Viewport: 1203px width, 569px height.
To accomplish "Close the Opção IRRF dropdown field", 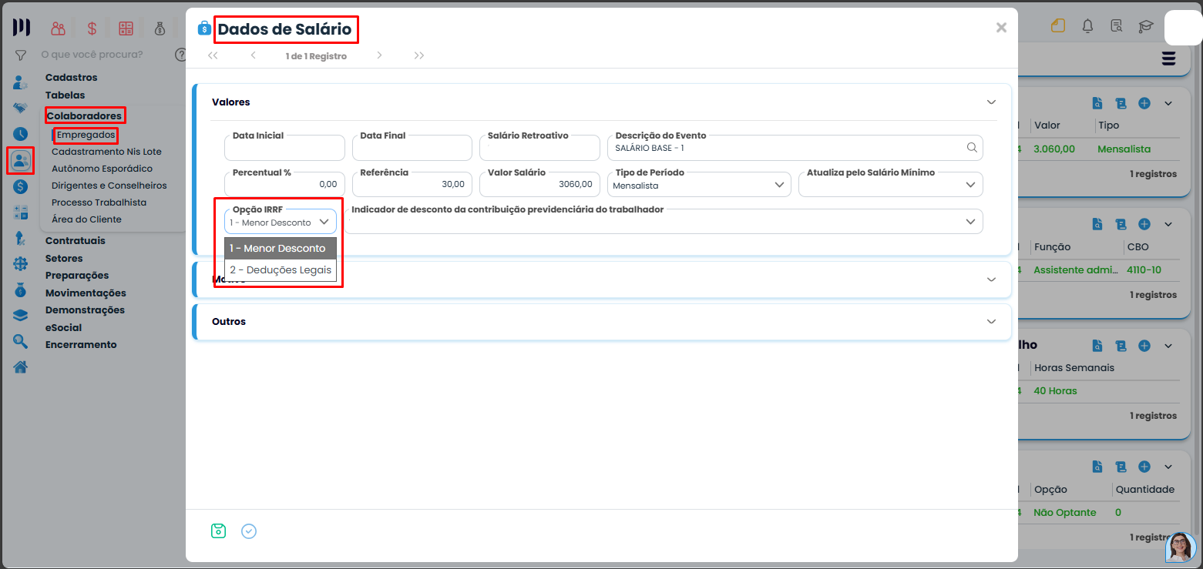I will point(281,221).
